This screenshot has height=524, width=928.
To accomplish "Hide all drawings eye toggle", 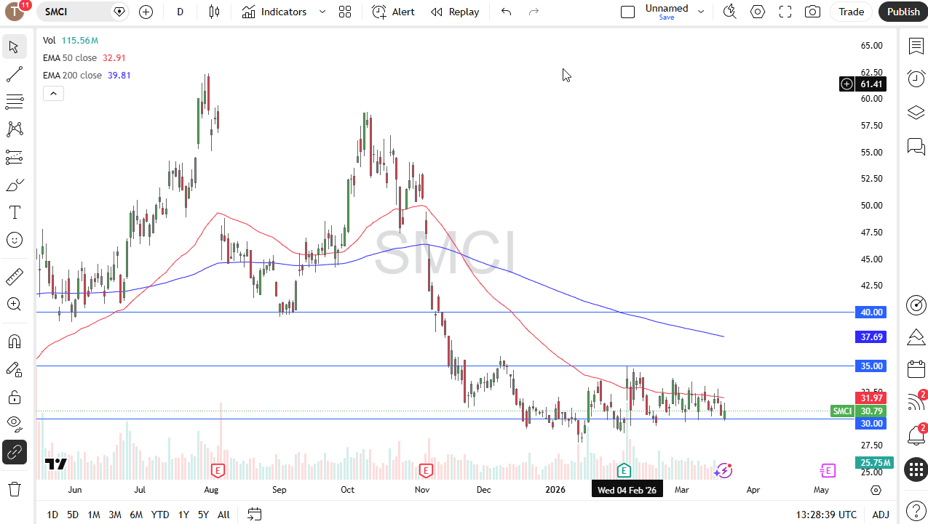I will coord(14,424).
